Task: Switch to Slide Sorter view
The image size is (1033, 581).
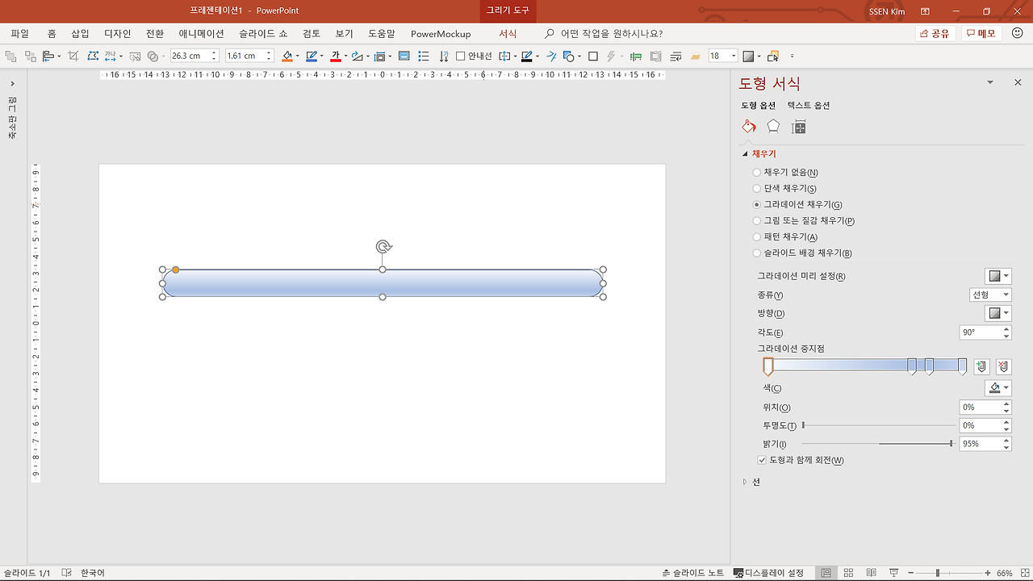Action: click(x=848, y=573)
